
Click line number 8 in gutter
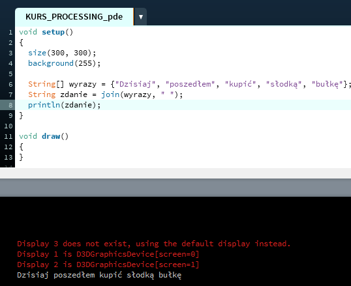(x=10, y=105)
